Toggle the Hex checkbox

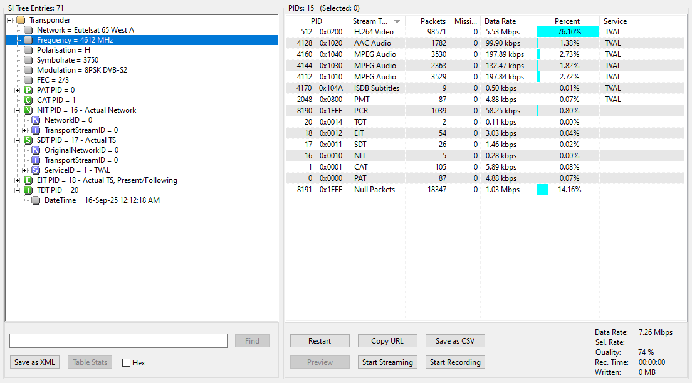126,363
